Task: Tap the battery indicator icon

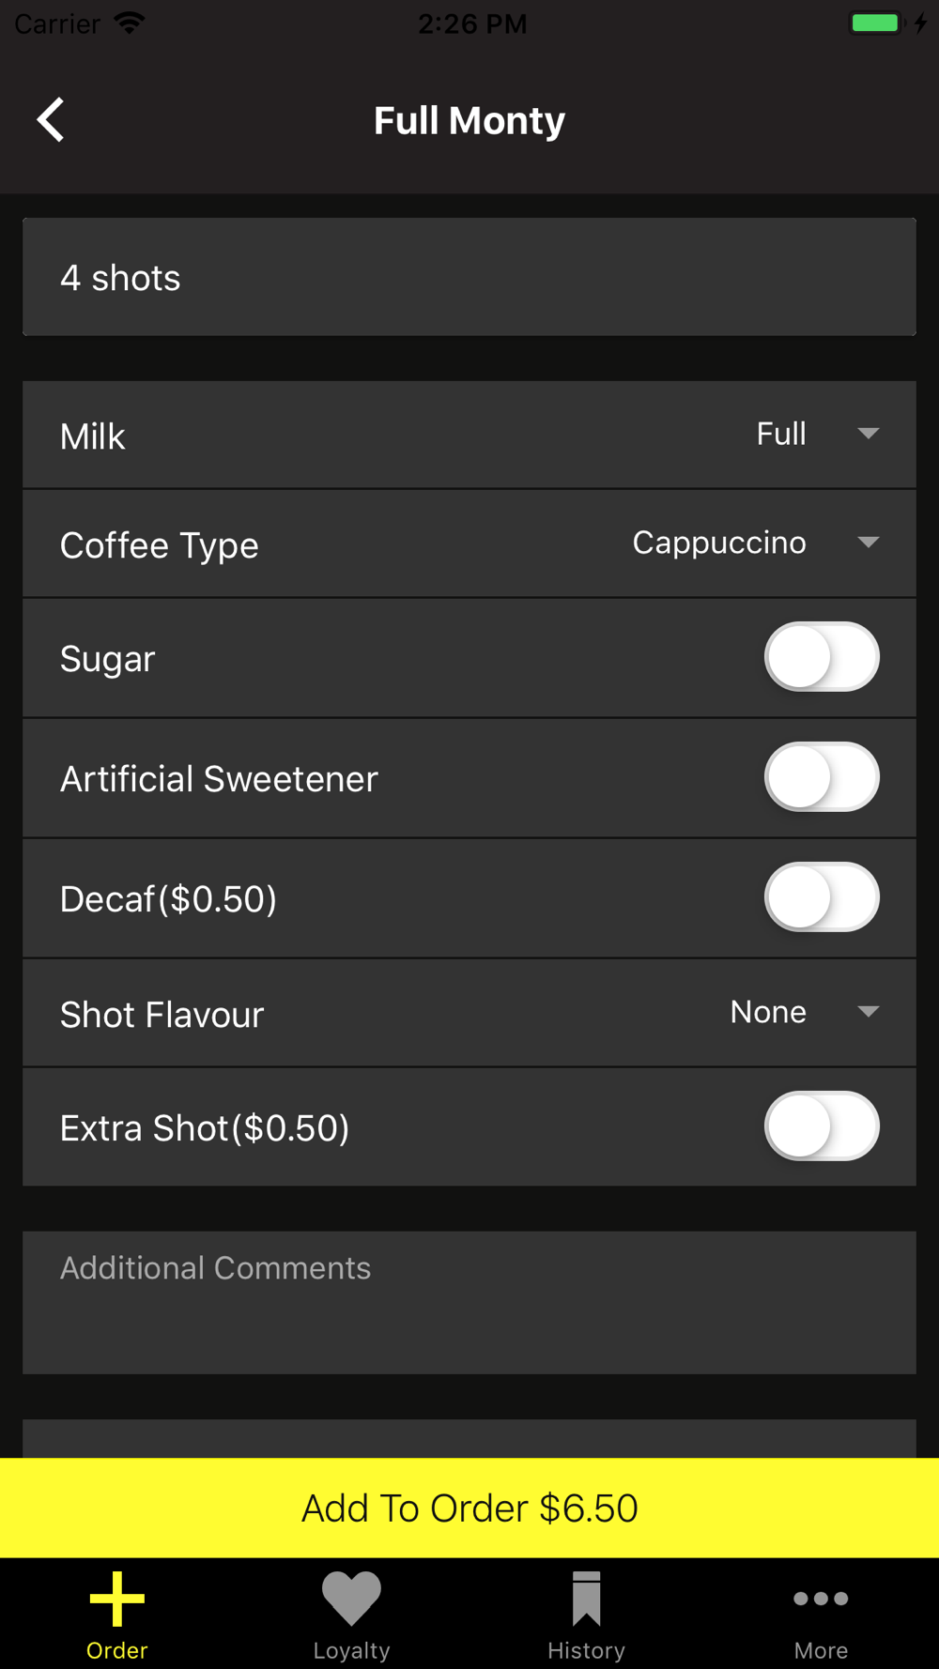Action: 876,23
